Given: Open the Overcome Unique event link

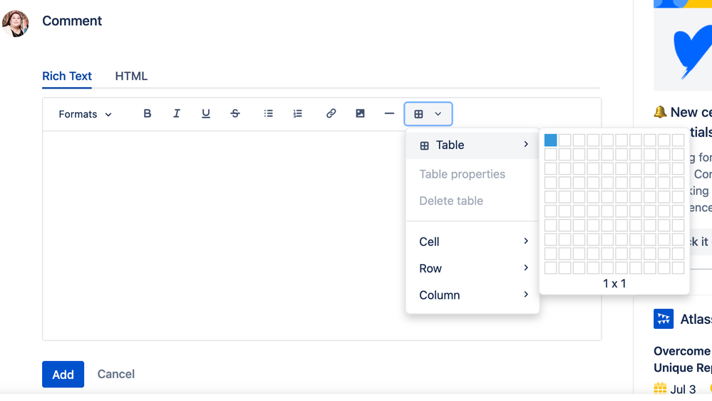Looking at the screenshot, I should click(683, 359).
